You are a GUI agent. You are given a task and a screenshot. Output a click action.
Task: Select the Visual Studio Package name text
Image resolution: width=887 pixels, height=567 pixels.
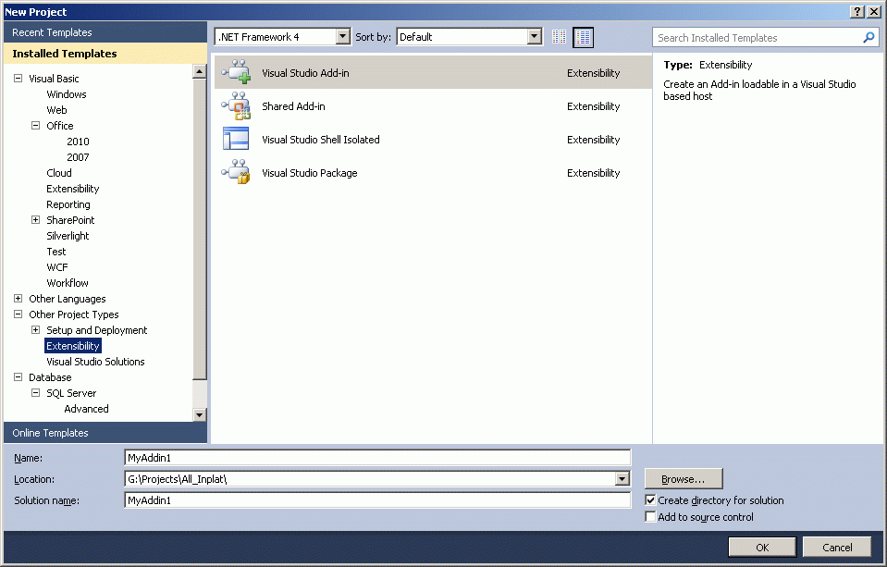pos(310,173)
